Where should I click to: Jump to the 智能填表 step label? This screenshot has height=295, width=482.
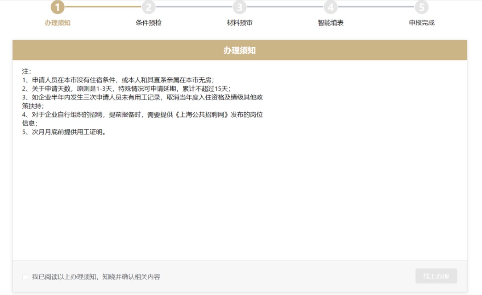coord(331,23)
